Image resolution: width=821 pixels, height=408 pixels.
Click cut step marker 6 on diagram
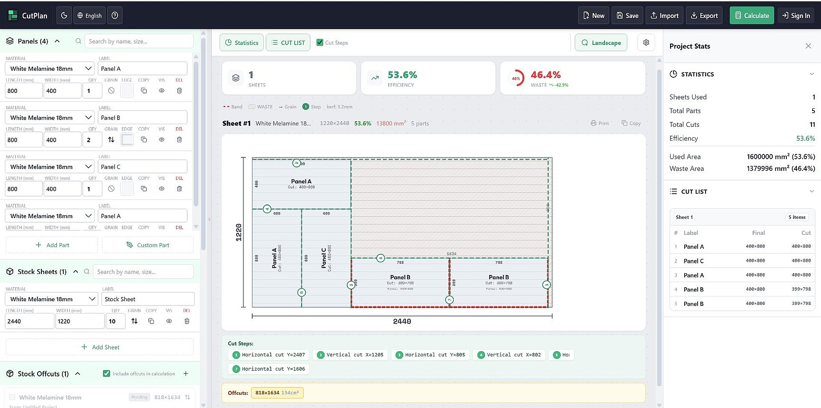point(381,258)
